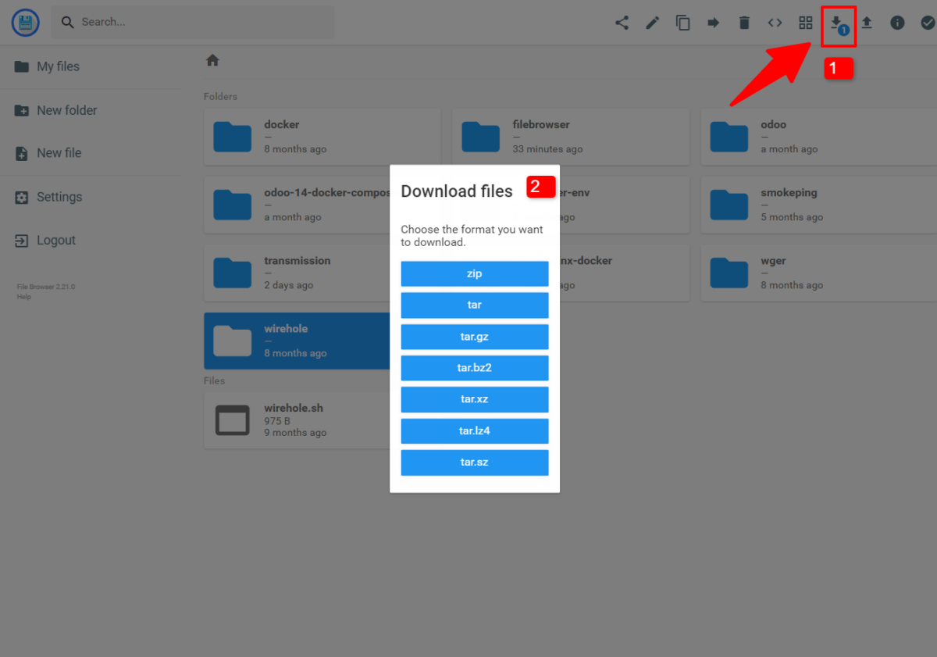Select the Rename pencil icon
Viewport: 937px width, 657px height.
coord(652,22)
